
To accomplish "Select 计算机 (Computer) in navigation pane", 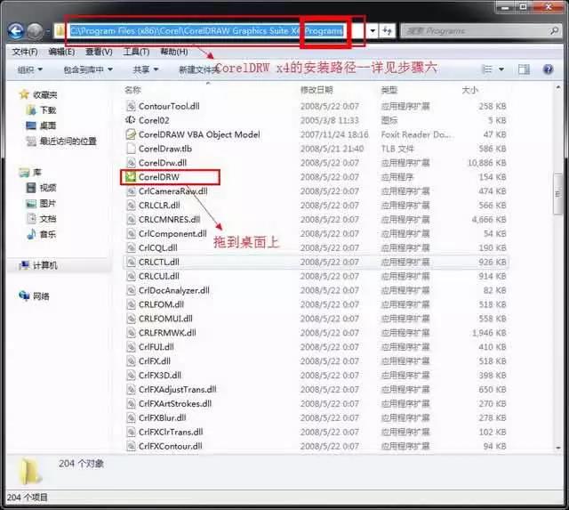I will [x=44, y=265].
